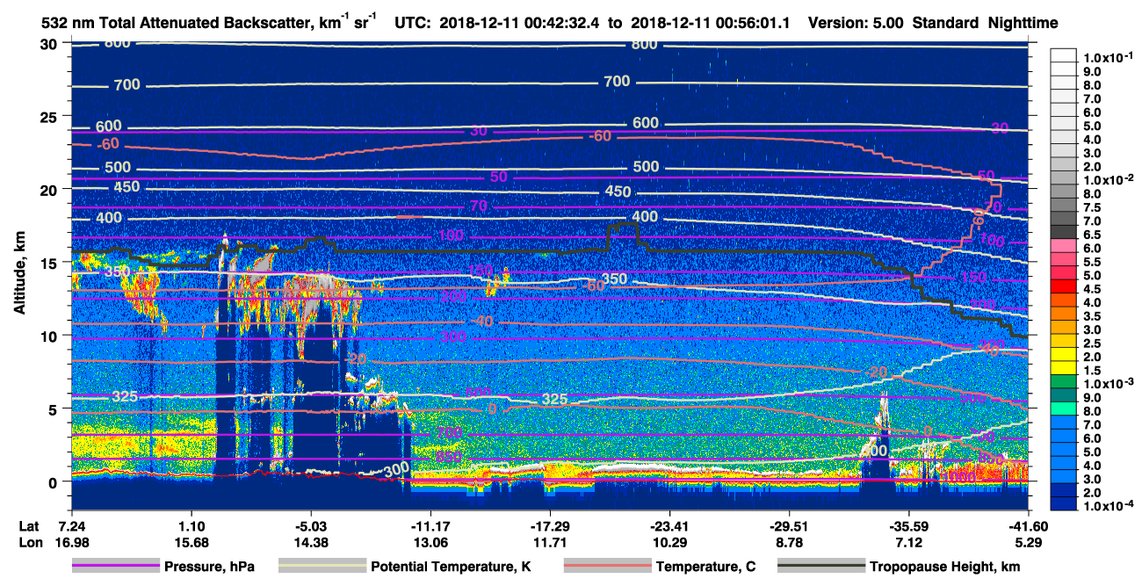Click latitude value '7.24'
The image size is (1142, 586).
point(71,526)
